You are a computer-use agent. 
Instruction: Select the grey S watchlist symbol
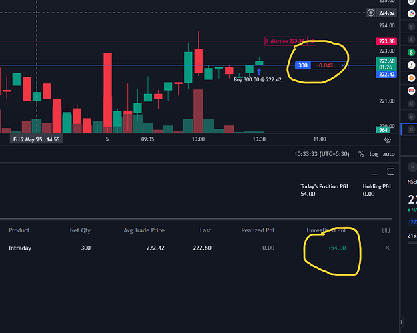(x=412, y=26)
